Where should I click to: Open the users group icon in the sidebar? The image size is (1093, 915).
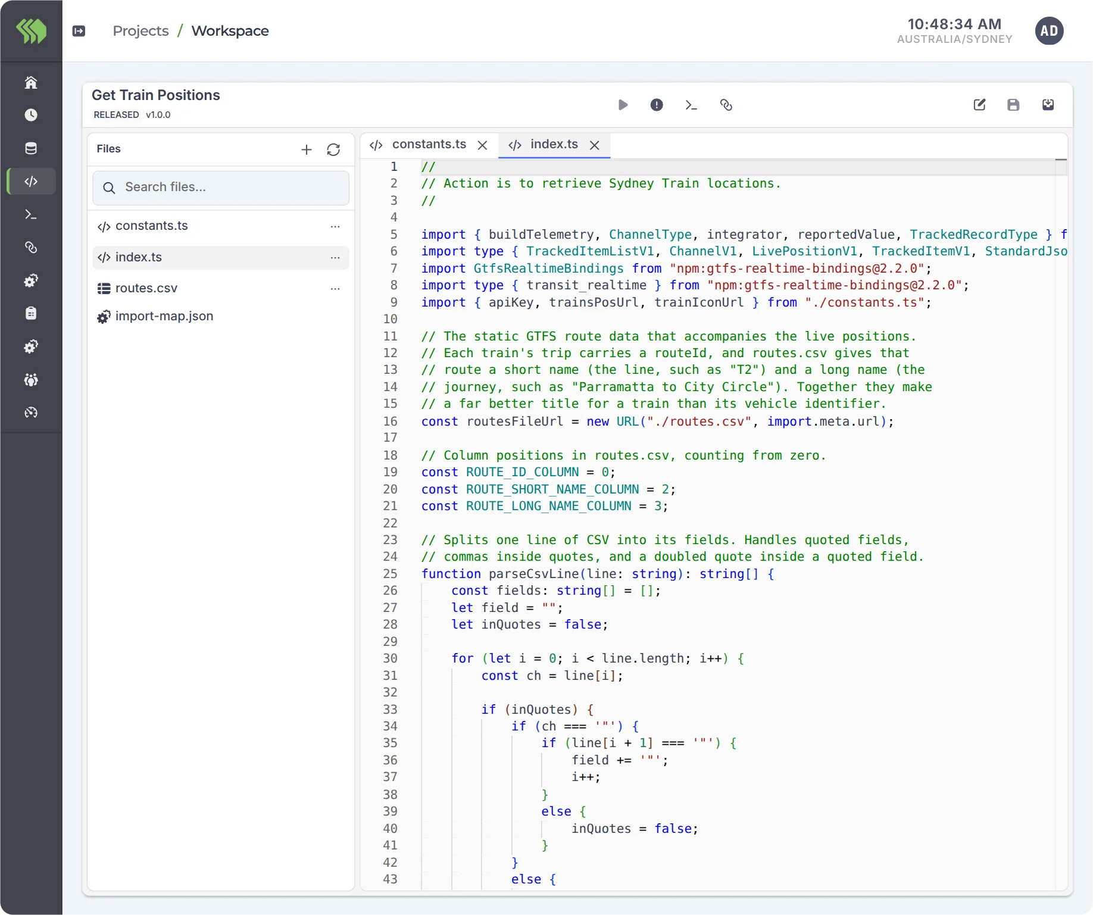point(31,380)
